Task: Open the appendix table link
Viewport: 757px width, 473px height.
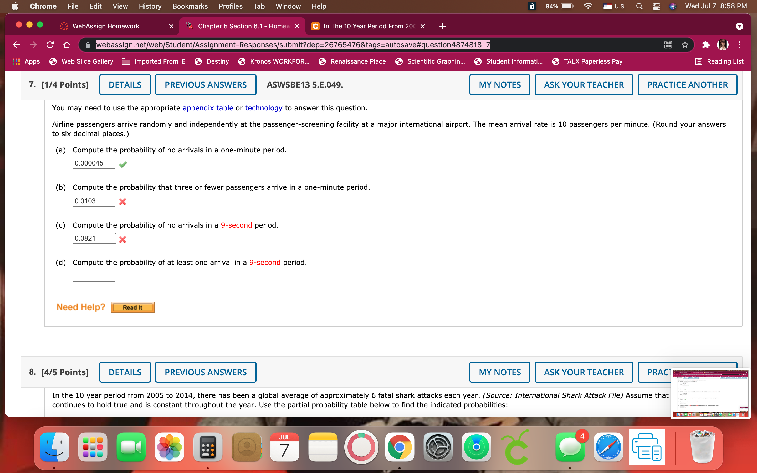Action: tap(208, 108)
